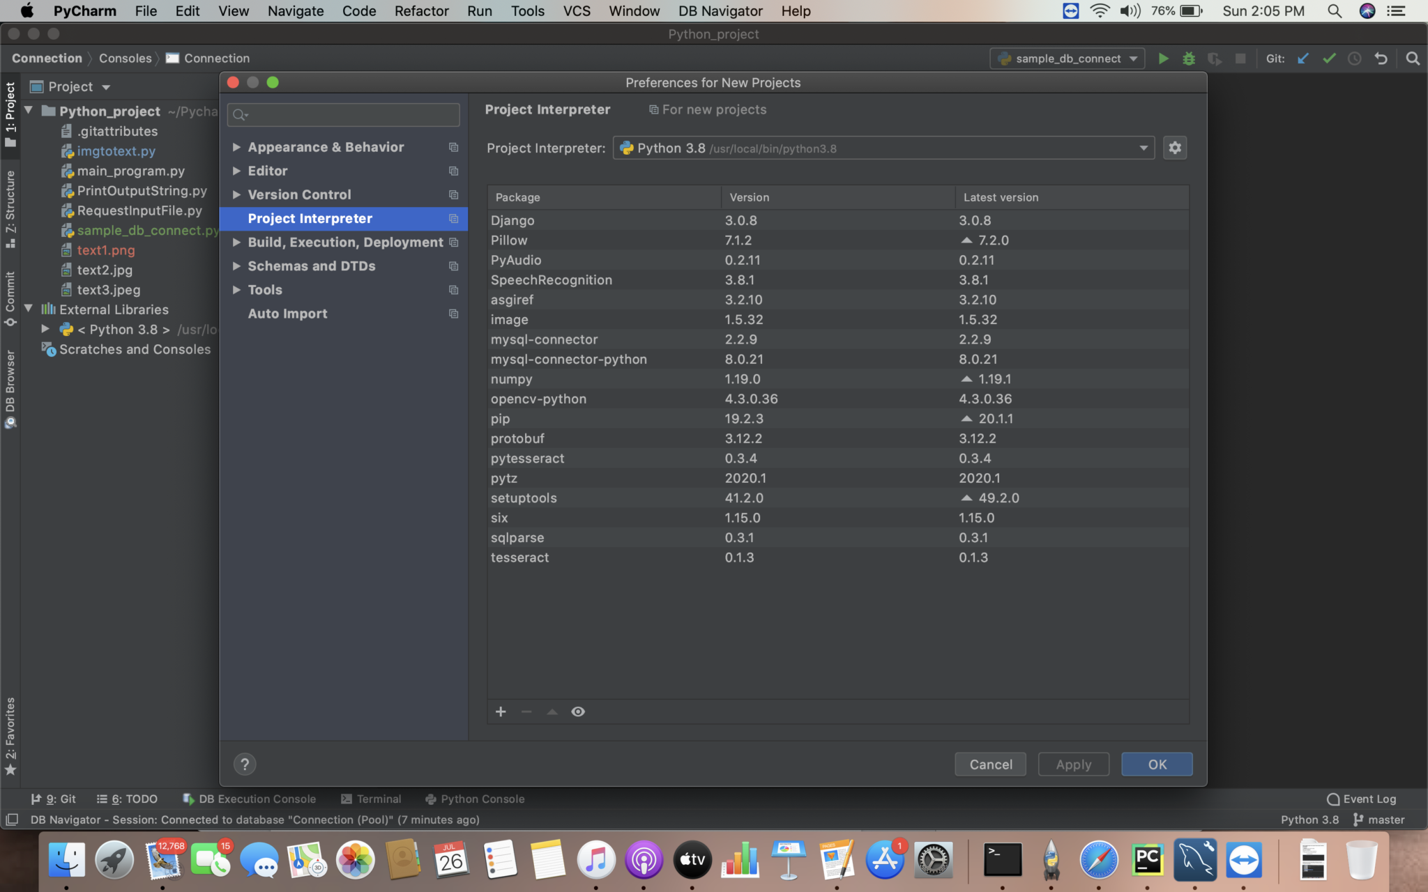Screen dimensions: 1428x892
Task: Expand Version Control settings group
Action: pos(236,194)
